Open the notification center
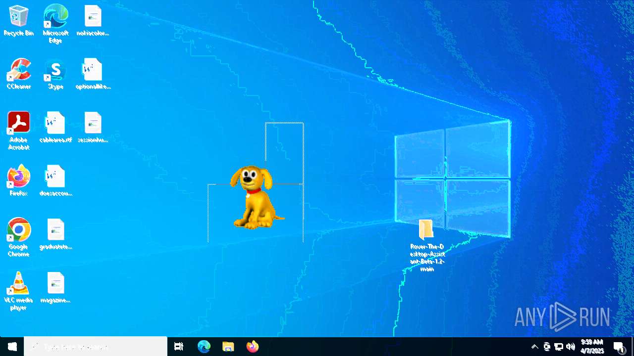Viewport: 634px width, 356px height. point(619,347)
